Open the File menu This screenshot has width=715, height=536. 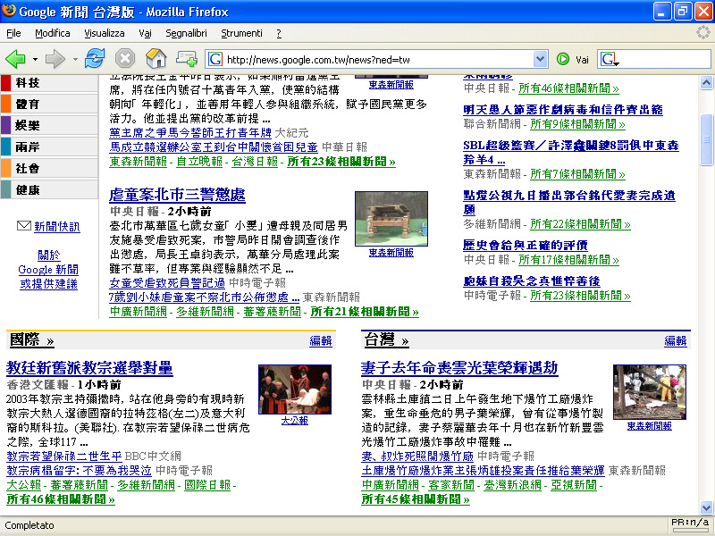click(x=13, y=33)
